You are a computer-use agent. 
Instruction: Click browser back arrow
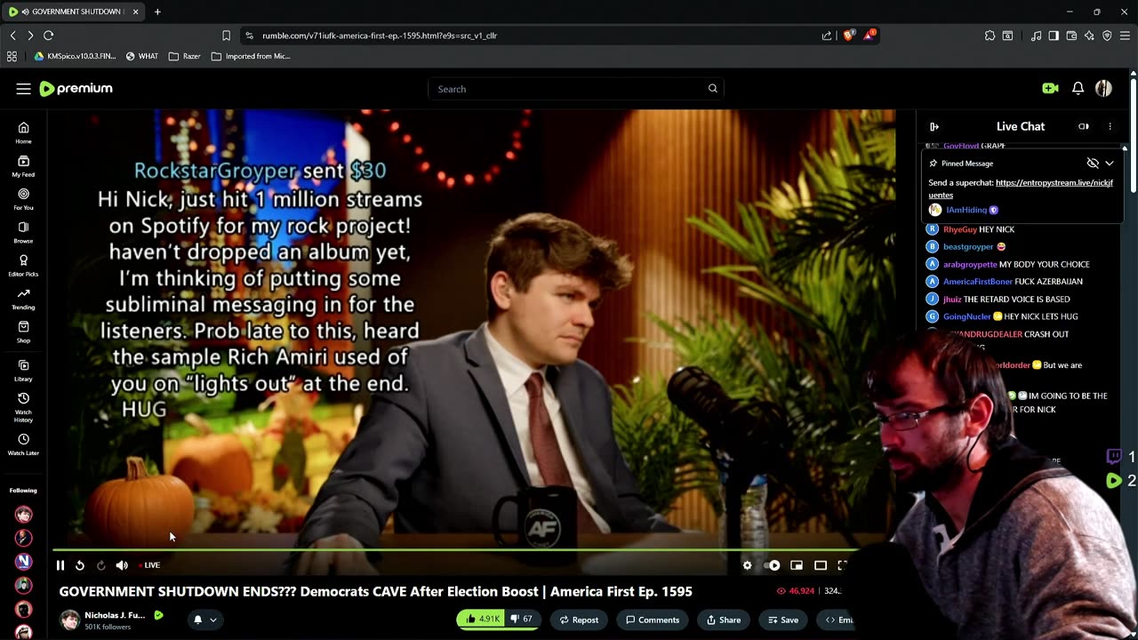click(12, 36)
